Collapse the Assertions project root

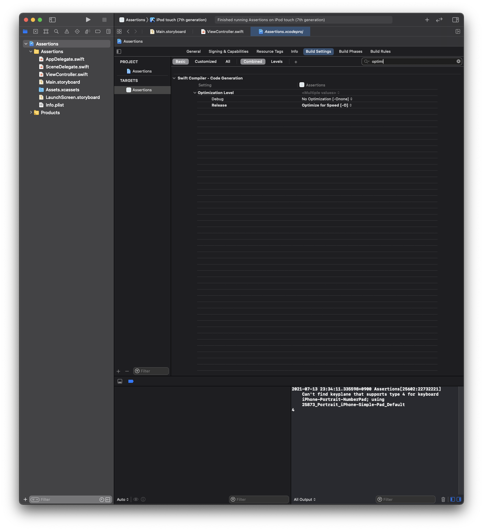pos(26,44)
